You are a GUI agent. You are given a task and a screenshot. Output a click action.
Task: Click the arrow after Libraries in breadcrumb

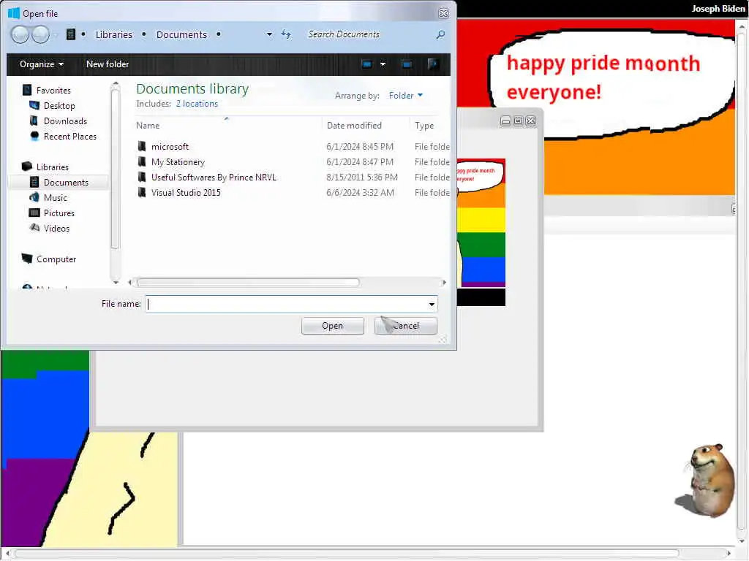point(144,34)
